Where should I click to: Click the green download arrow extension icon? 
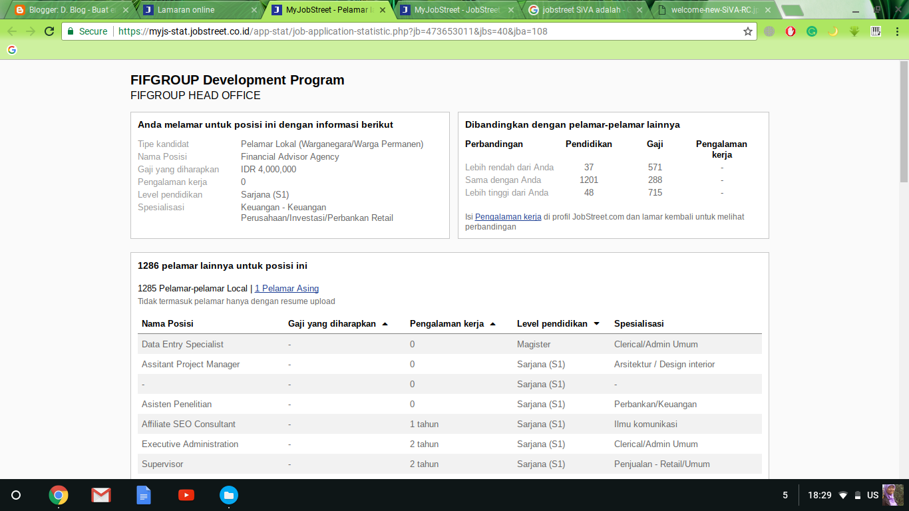(854, 31)
